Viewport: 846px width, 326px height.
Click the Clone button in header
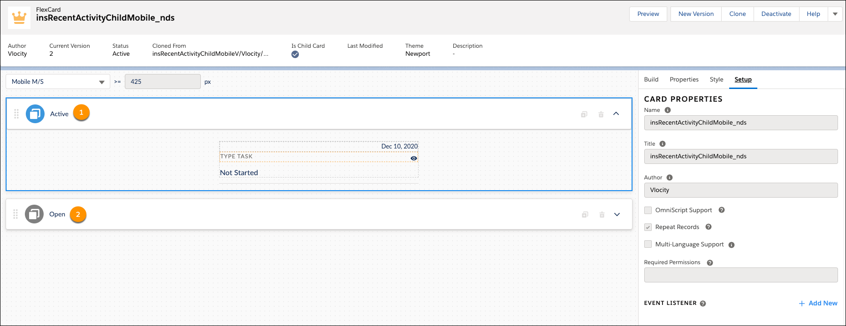(738, 14)
